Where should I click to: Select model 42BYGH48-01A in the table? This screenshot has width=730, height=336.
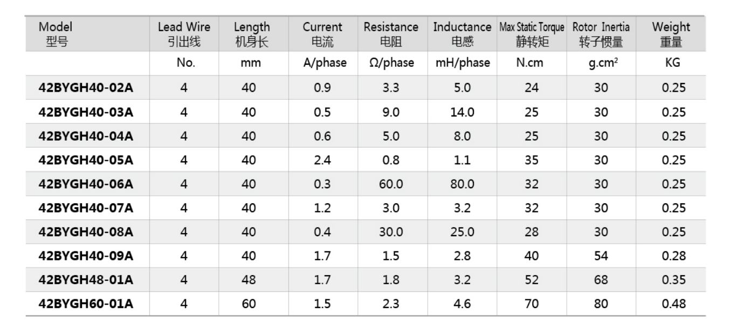(x=86, y=280)
